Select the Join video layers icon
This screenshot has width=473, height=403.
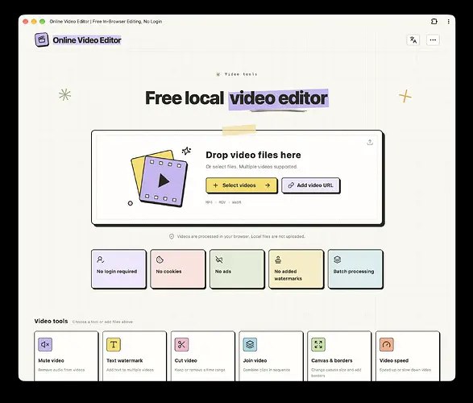click(250, 344)
